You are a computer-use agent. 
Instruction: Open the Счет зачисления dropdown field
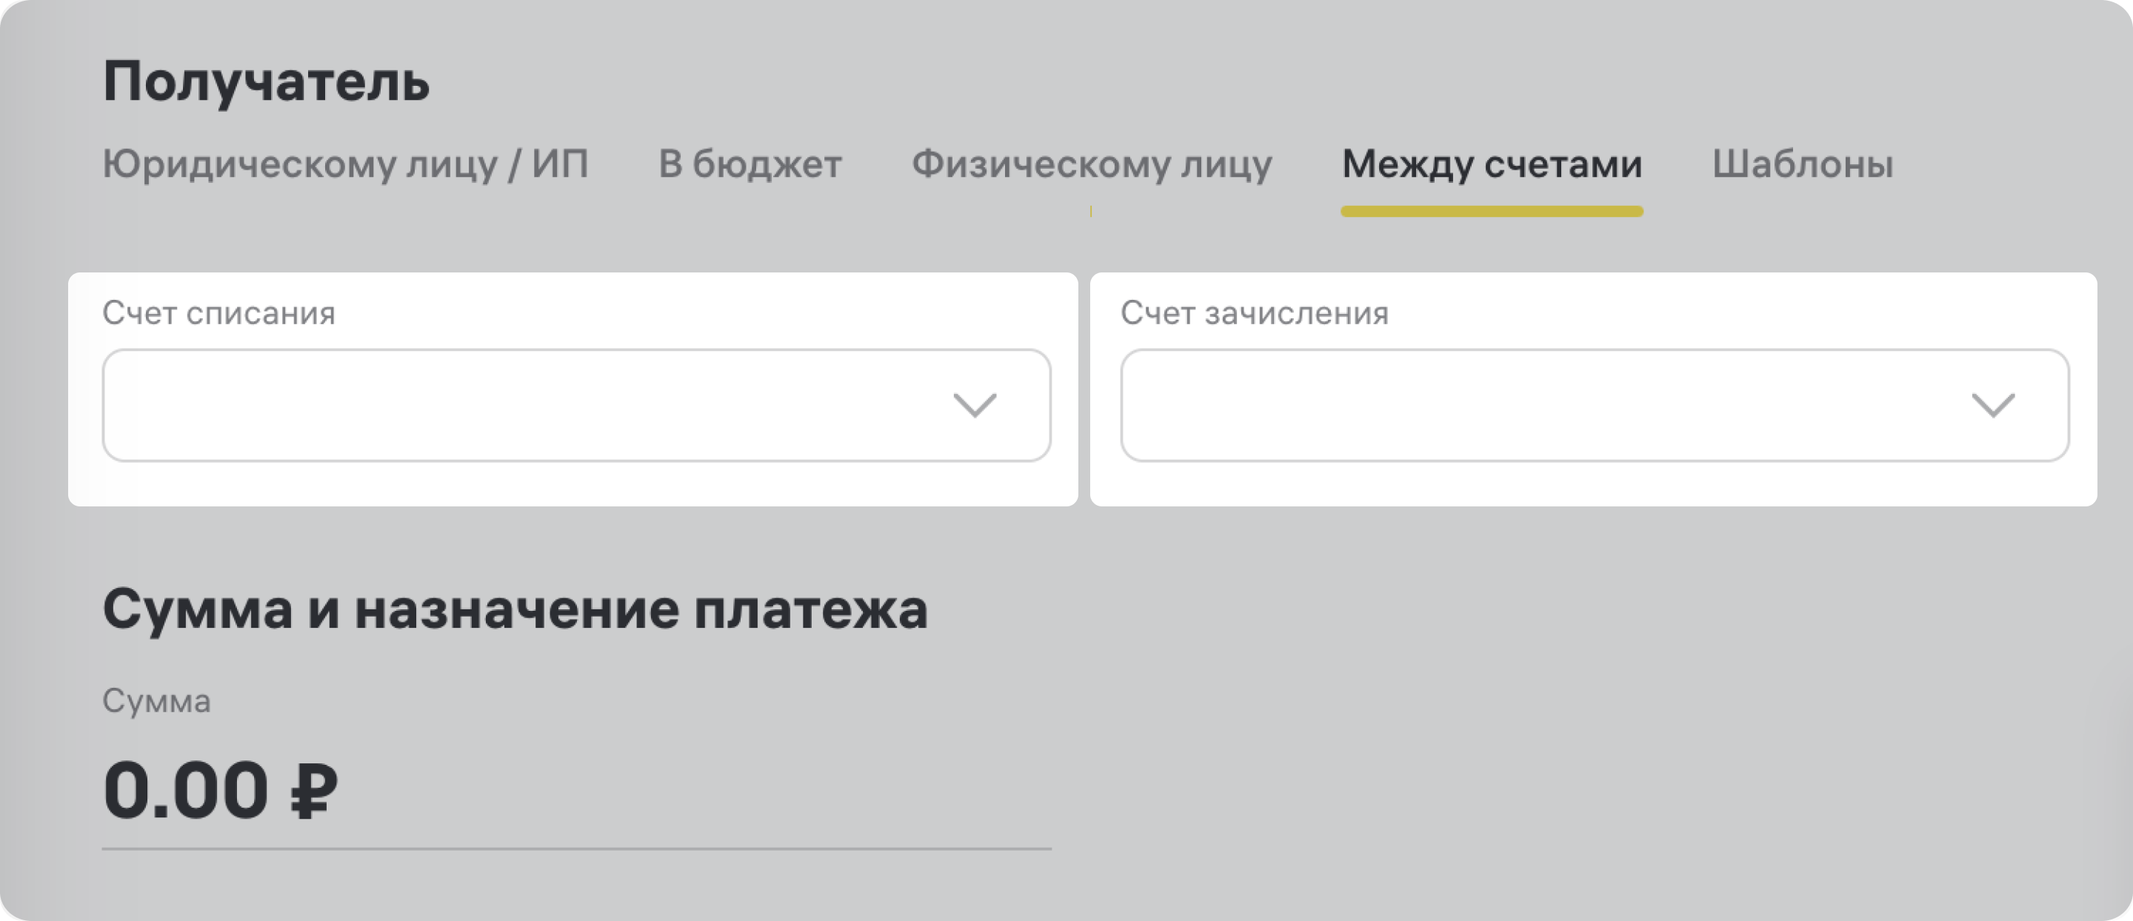coord(1549,406)
